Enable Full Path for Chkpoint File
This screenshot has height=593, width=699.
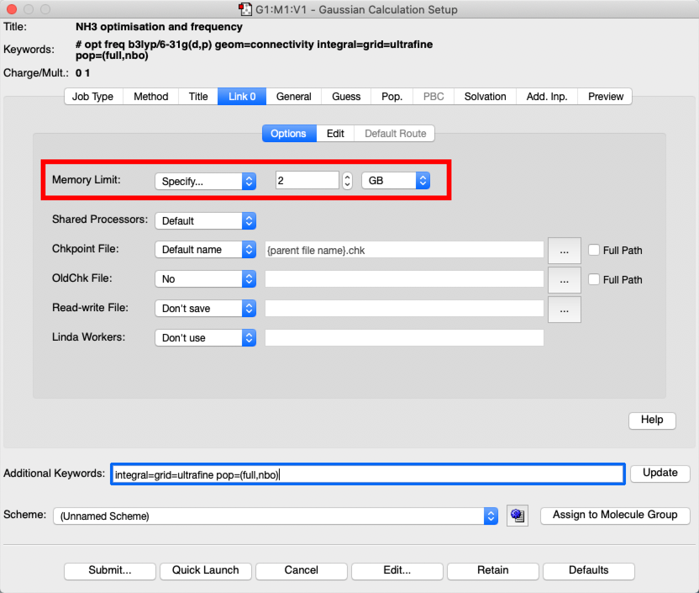pos(594,250)
